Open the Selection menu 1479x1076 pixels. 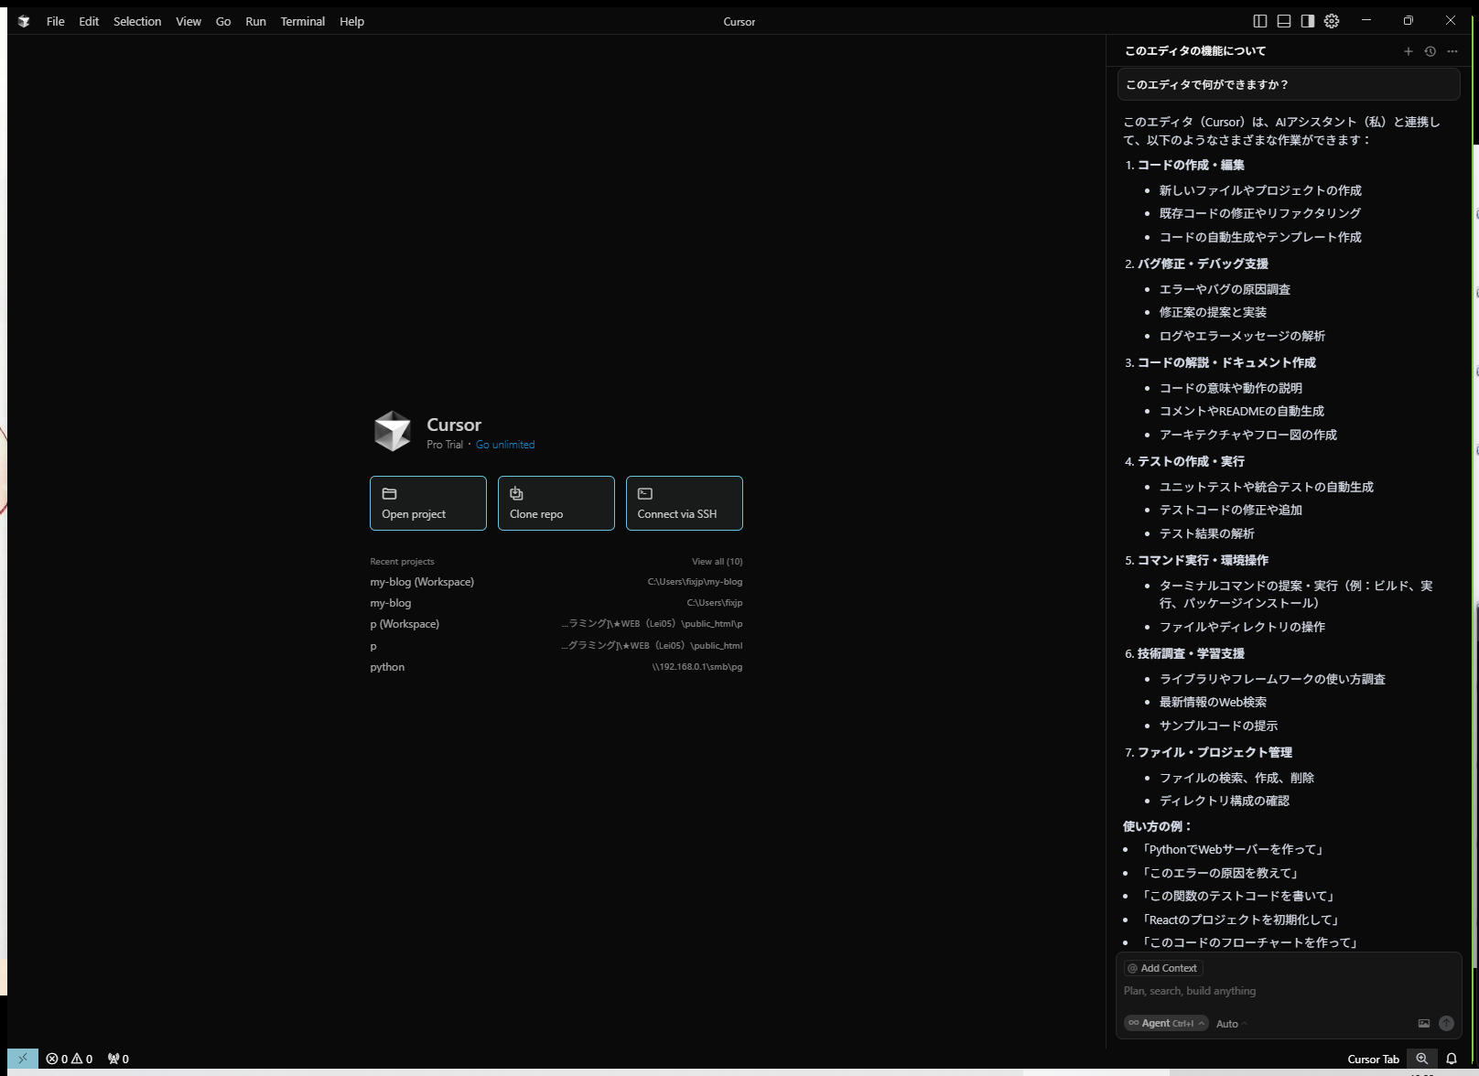coord(137,21)
